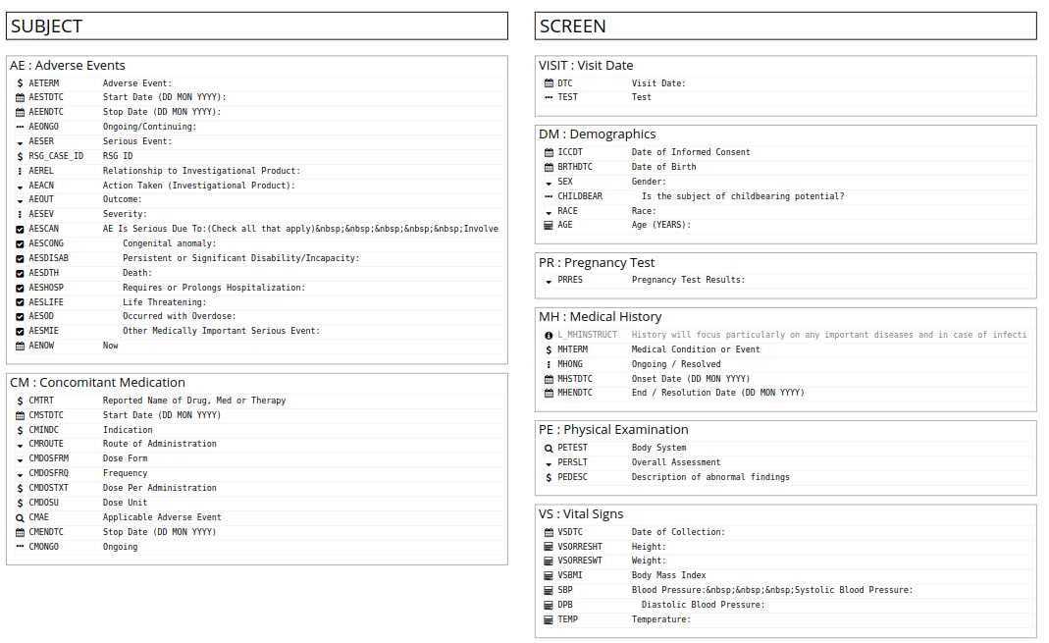1049x643 pixels.
Task: Click the magnifier icon beside PETEST
Action: 549,449
